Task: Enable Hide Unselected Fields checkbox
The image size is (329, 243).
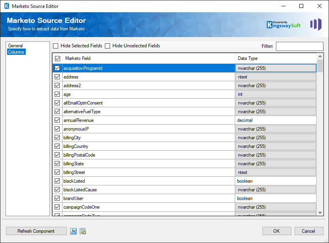Action: point(107,46)
